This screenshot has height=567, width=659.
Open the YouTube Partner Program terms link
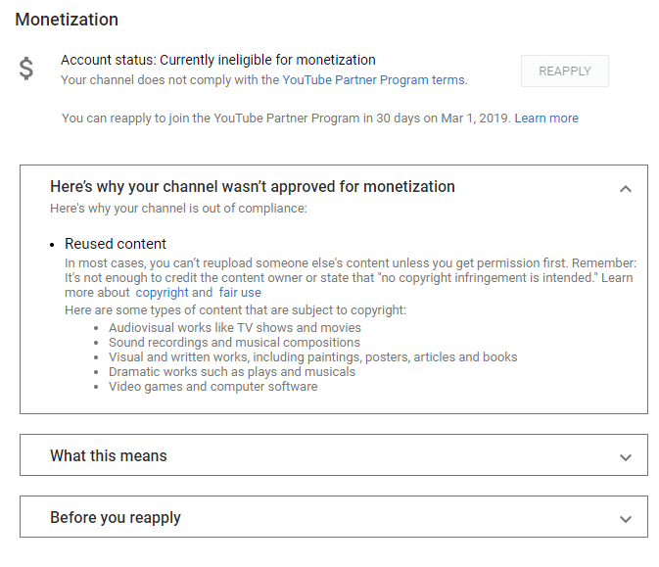[374, 80]
